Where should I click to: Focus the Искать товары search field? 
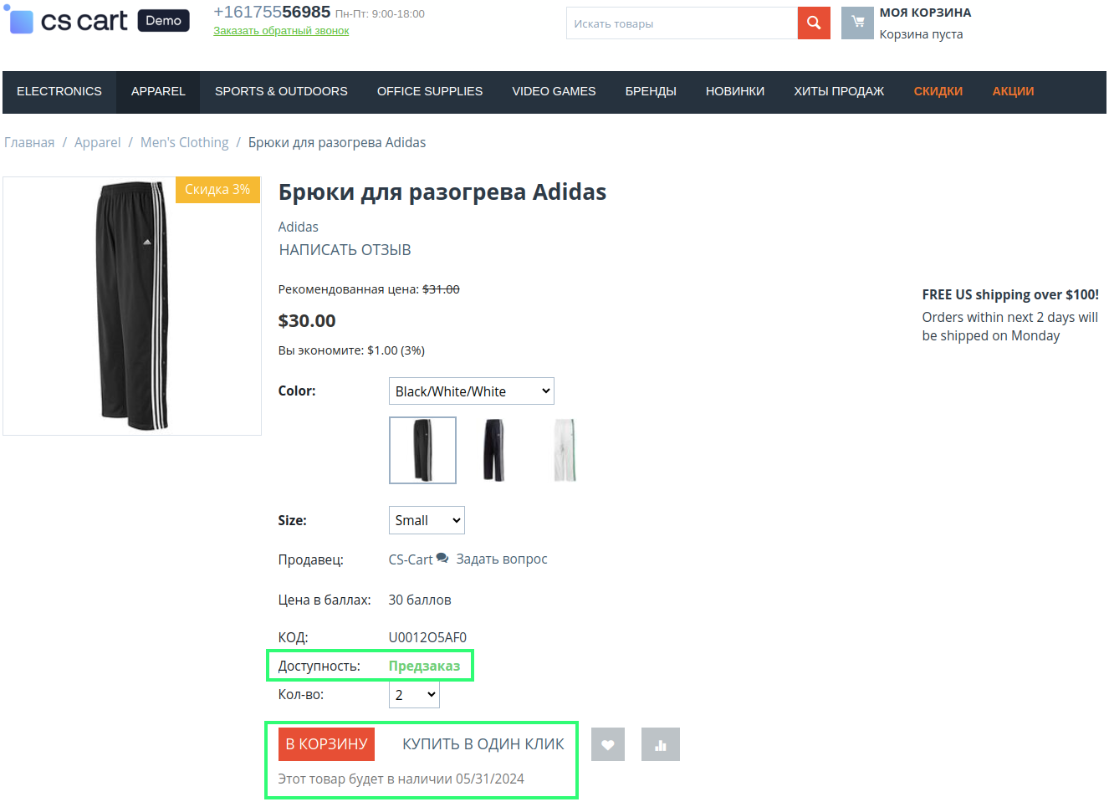click(x=682, y=23)
